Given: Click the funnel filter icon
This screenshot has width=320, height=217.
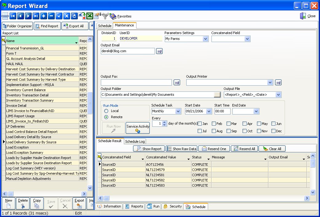Looking at the screenshot, I should click(x=105, y=16).
